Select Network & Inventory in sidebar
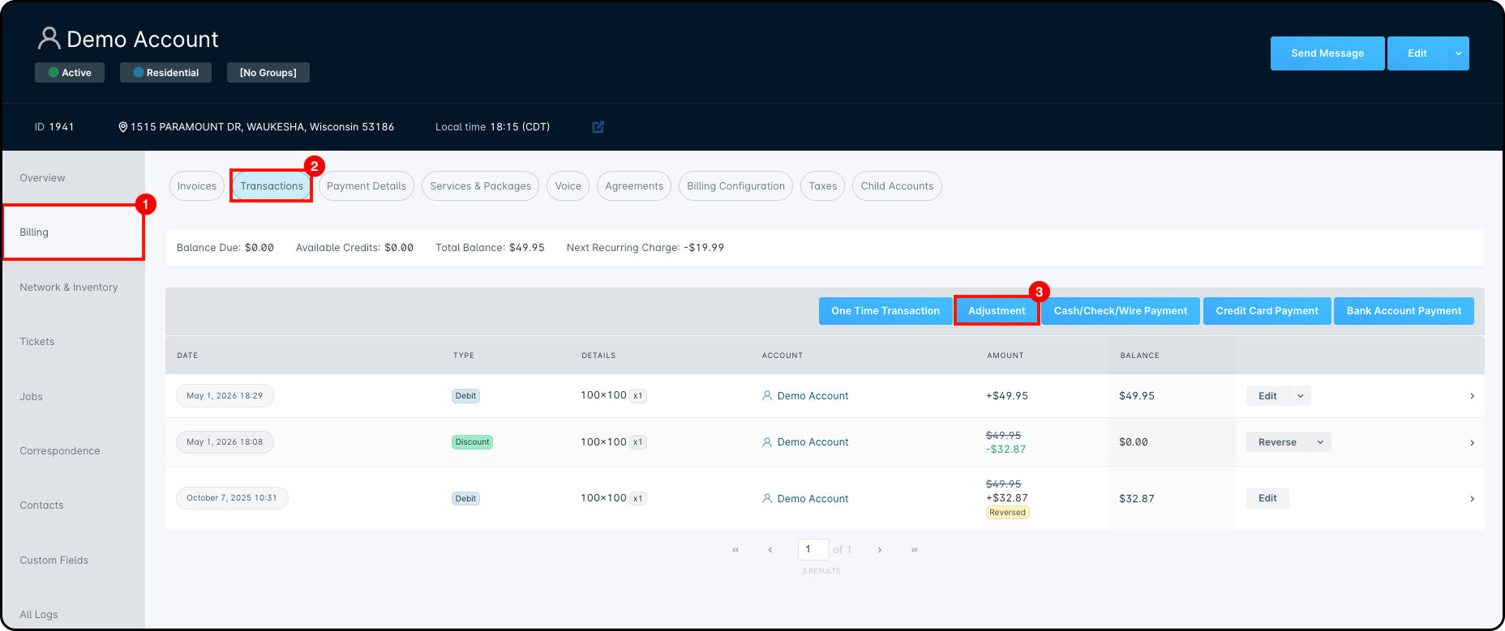The width and height of the screenshot is (1505, 631). pyautogui.click(x=69, y=288)
